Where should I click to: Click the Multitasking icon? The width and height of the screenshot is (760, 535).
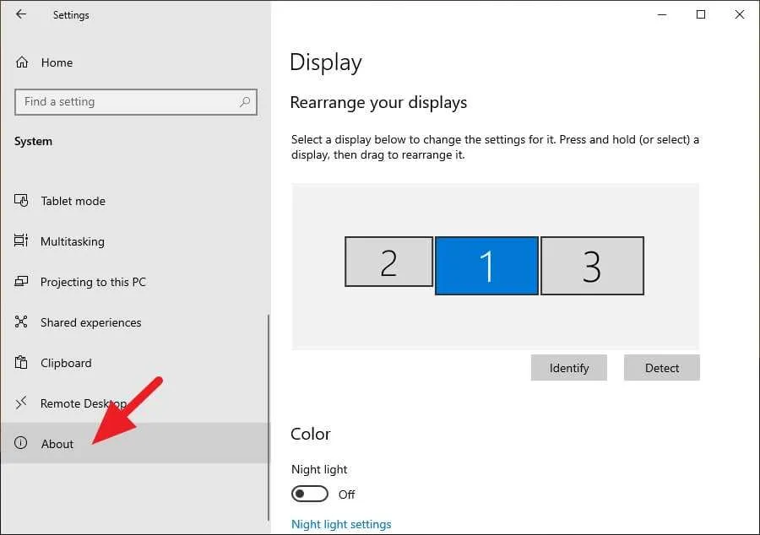pyautogui.click(x=21, y=240)
